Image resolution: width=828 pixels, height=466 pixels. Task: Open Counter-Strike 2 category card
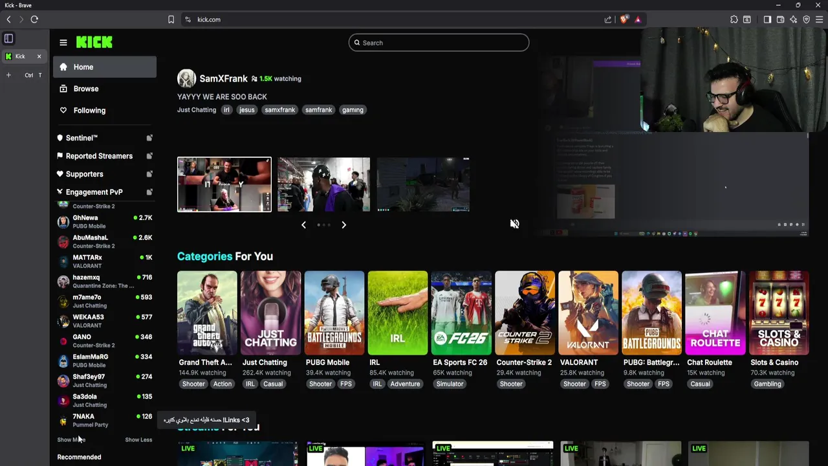click(525, 313)
